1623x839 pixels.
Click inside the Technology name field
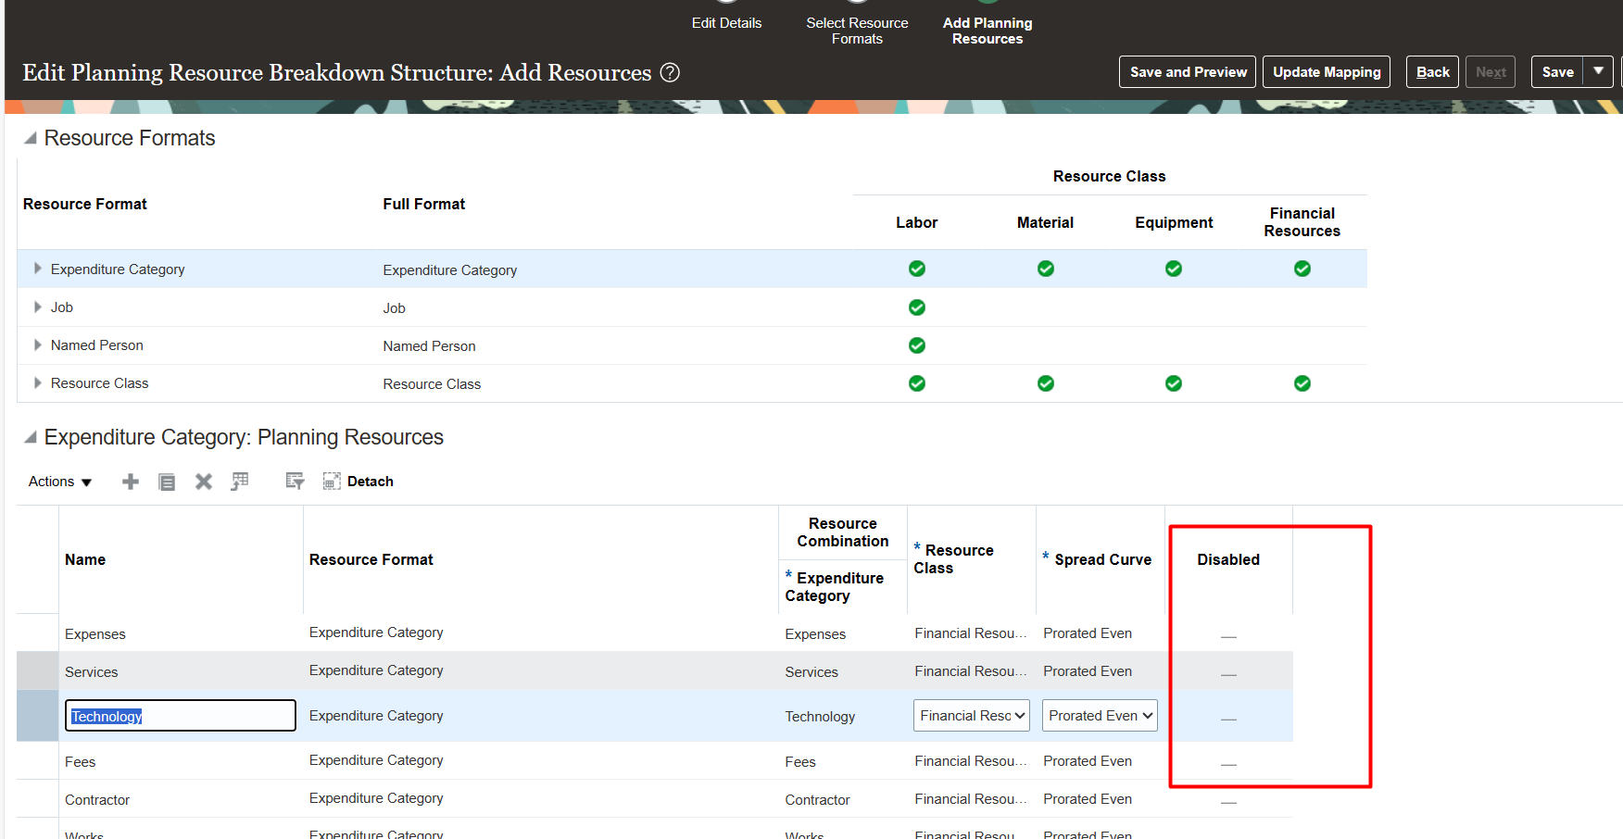[x=180, y=715]
